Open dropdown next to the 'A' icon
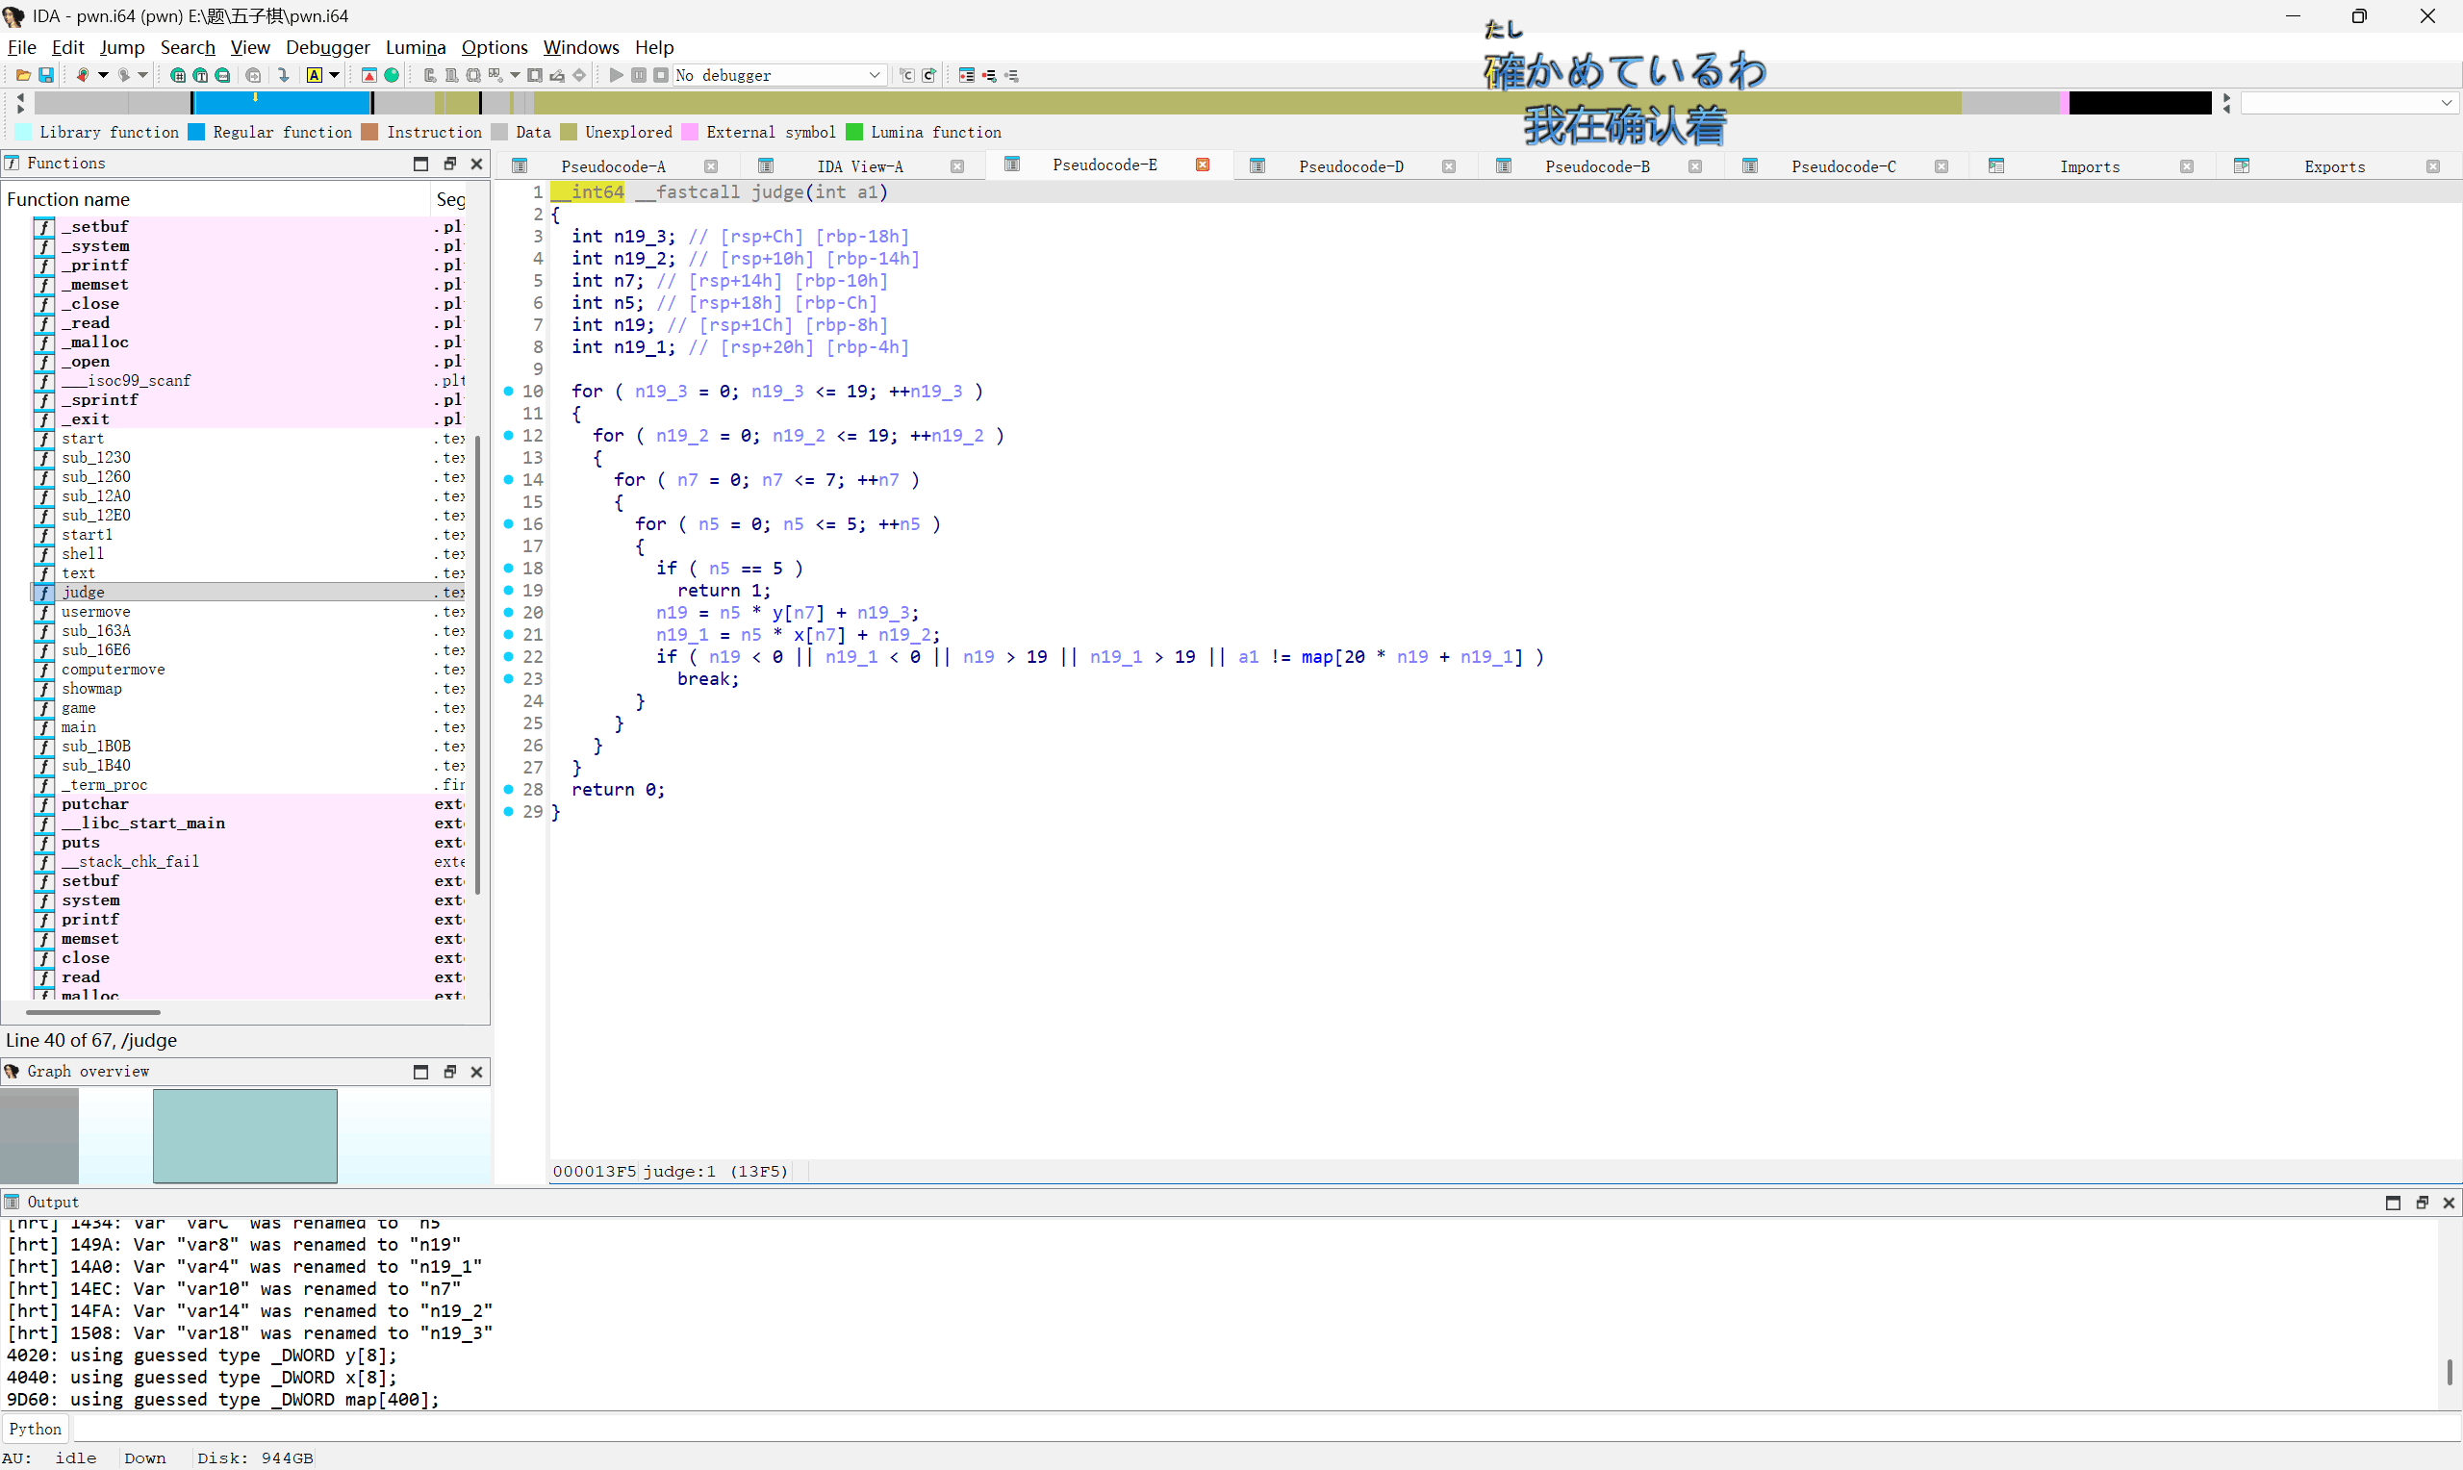 point(334,75)
